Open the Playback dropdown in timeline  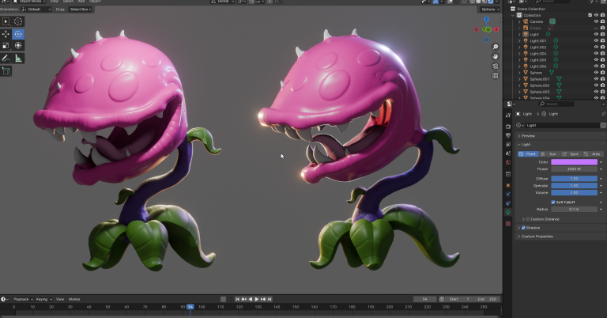pyautogui.click(x=22, y=299)
